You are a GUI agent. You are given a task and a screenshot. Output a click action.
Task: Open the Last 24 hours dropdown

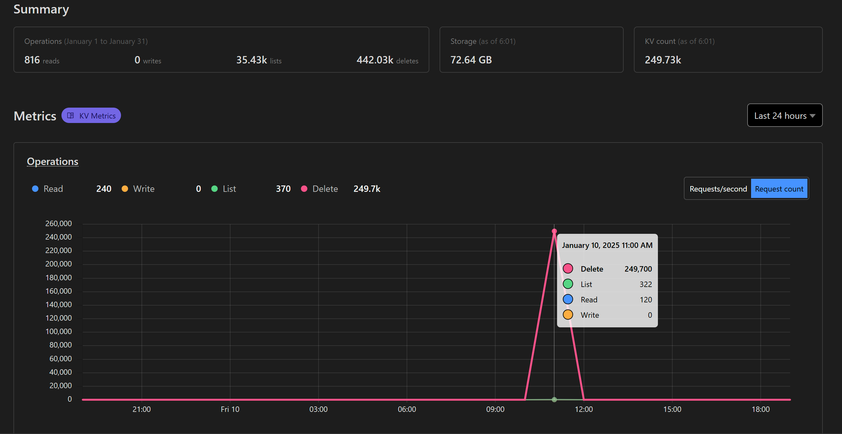pos(784,115)
